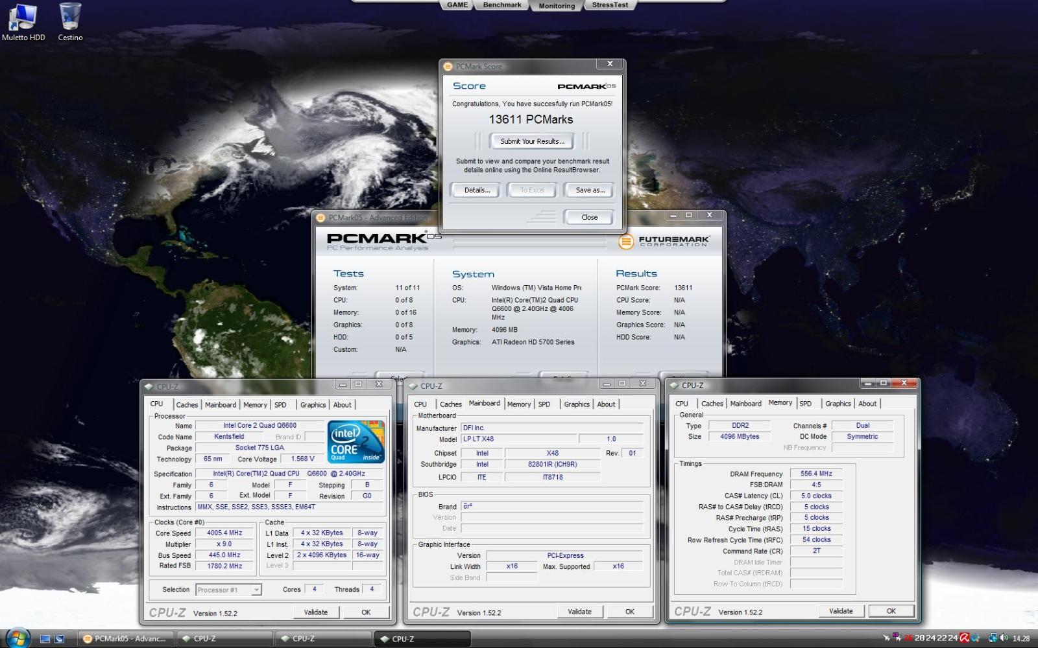Click the DDR2 memory type field

coord(740,425)
